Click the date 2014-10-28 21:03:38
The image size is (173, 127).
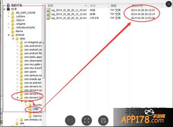pyautogui.click(x=143, y=18)
